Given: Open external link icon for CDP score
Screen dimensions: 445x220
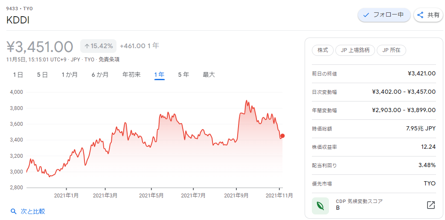Looking at the screenshot, I should 431,205.
